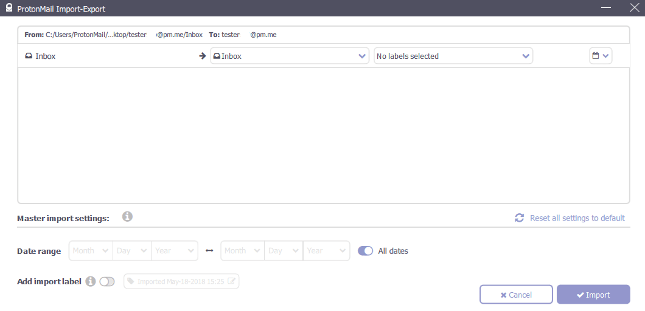Click the info icon next to Add import label
The width and height of the screenshot is (645, 311).
click(x=91, y=281)
